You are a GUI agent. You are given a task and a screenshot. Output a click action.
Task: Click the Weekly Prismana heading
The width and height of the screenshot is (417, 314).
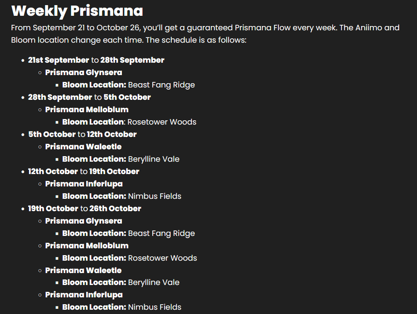tap(77, 11)
